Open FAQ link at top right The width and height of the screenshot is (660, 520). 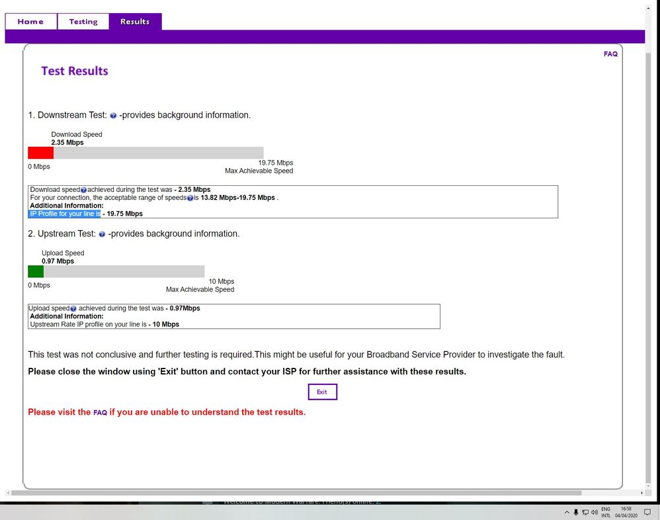[x=610, y=54]
